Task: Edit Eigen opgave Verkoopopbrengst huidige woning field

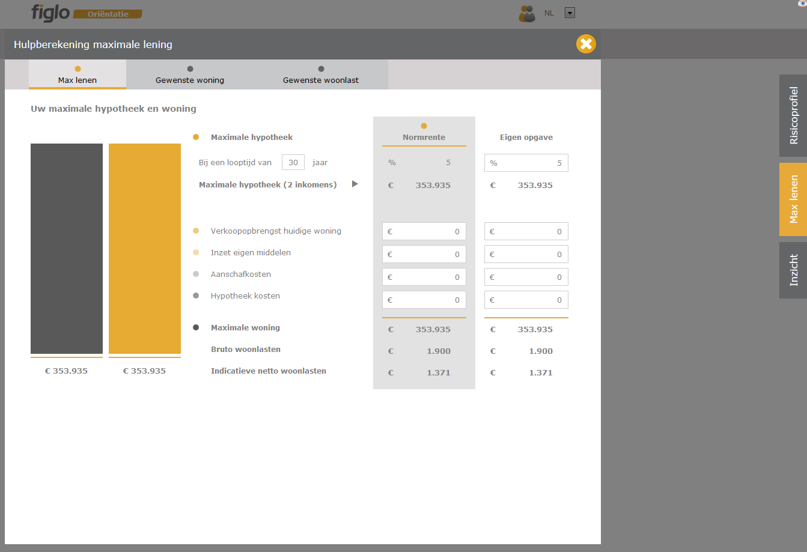Action: tap(526, 231)
